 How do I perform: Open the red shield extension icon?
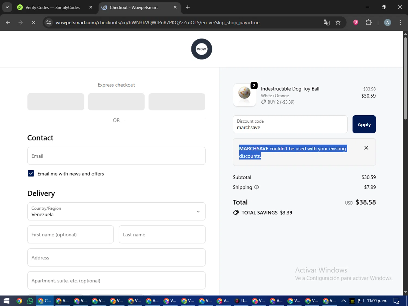[356, 22]
